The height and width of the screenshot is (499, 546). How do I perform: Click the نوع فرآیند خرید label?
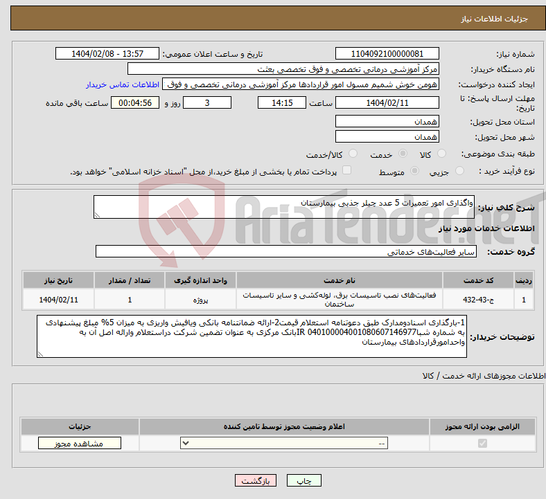(507, 171)
